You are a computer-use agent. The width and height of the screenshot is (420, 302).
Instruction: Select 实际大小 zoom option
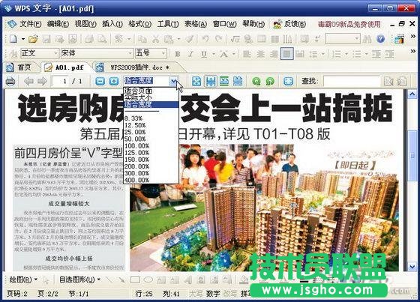(x=151, y=97)
